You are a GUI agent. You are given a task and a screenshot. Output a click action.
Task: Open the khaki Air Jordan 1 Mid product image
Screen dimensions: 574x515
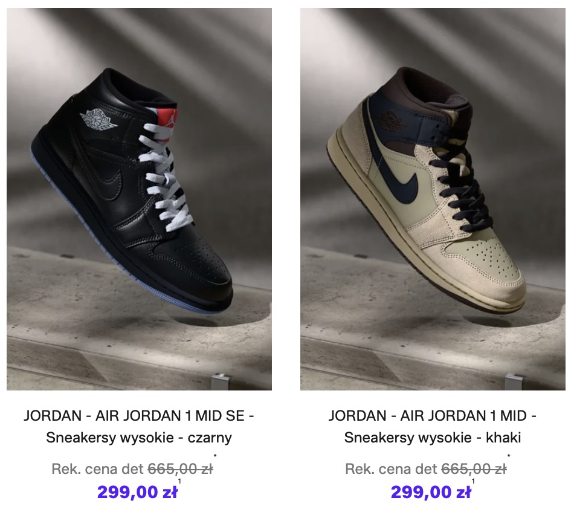coord(433,199)
